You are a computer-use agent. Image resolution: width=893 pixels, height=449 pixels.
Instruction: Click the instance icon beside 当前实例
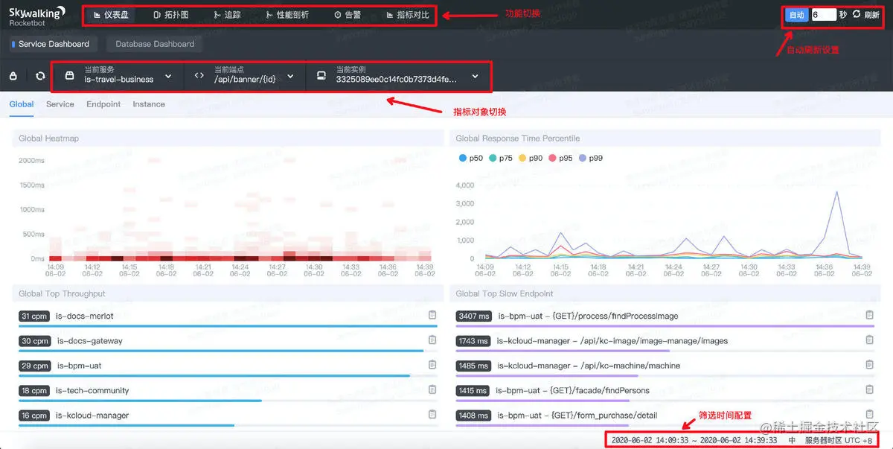click(x=321, y=75)
